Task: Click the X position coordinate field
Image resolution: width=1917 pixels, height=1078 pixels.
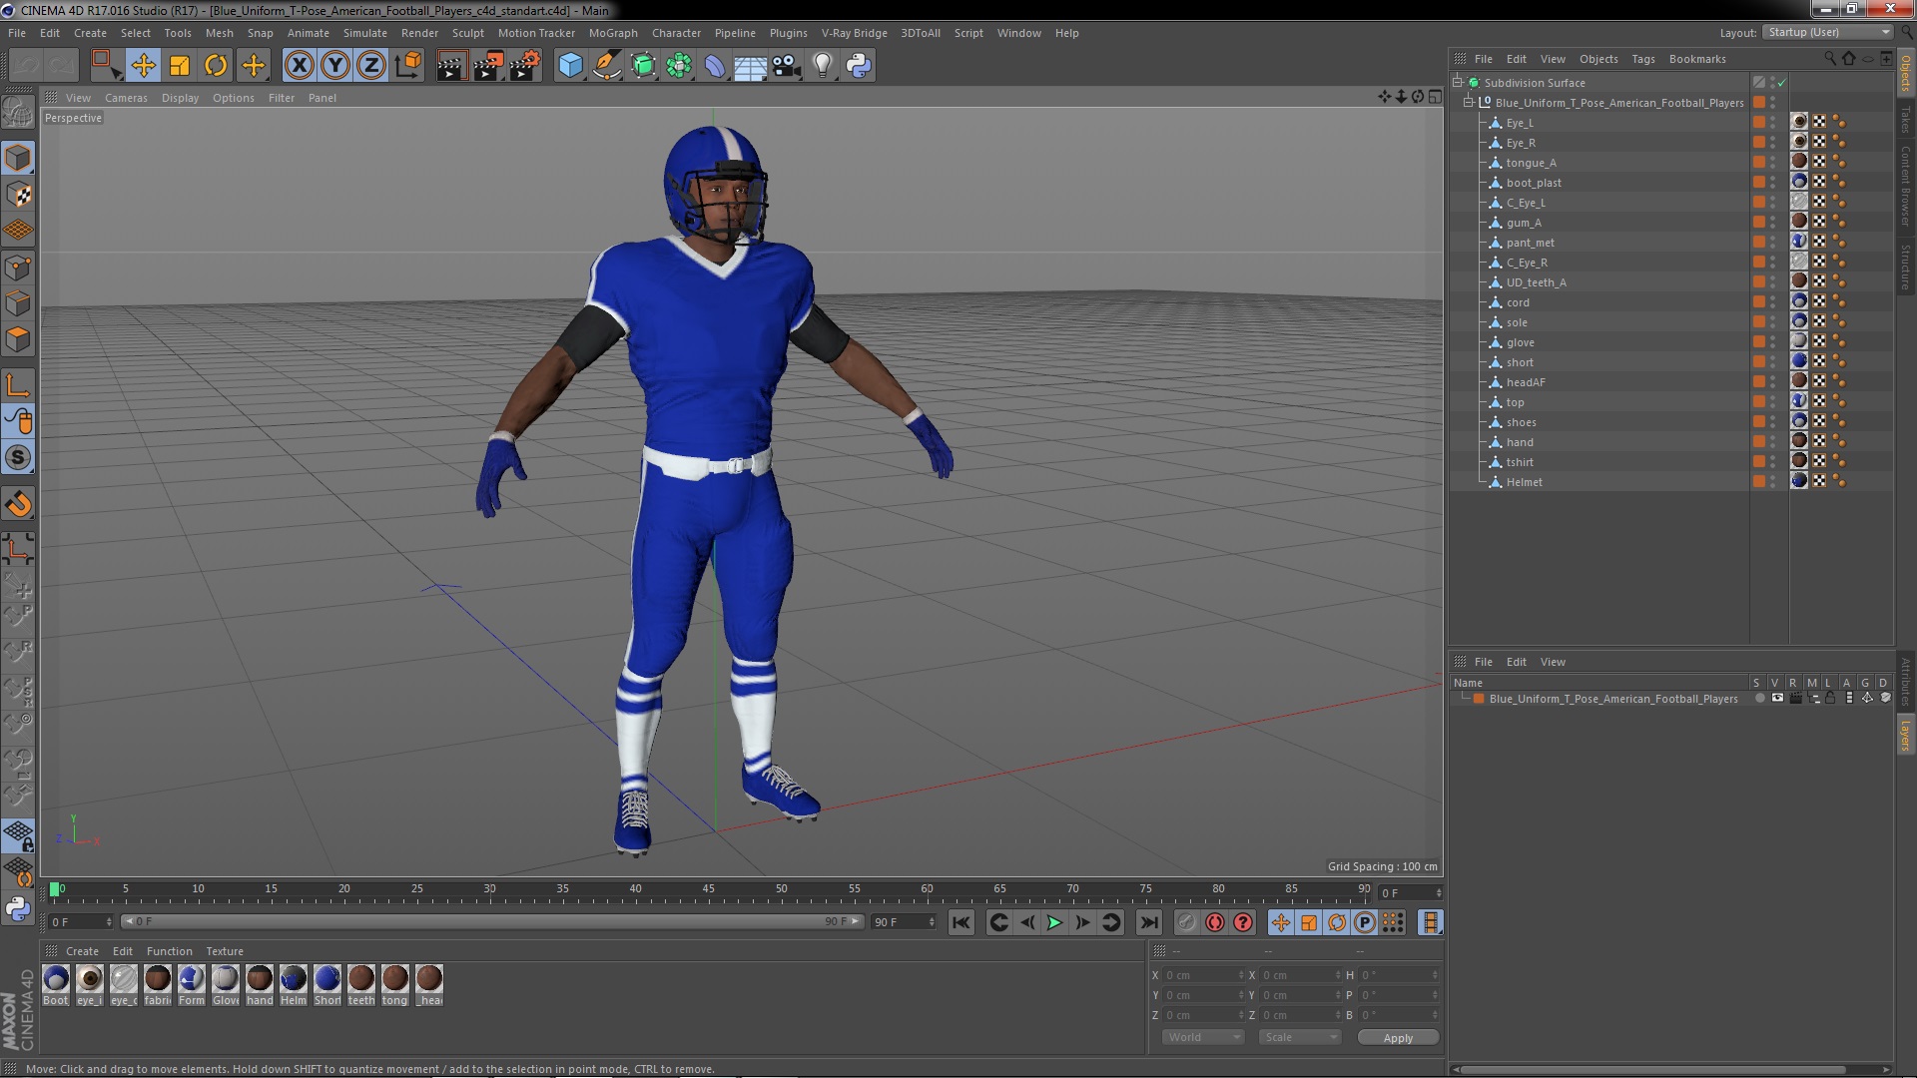Action: click(1205, 975)
